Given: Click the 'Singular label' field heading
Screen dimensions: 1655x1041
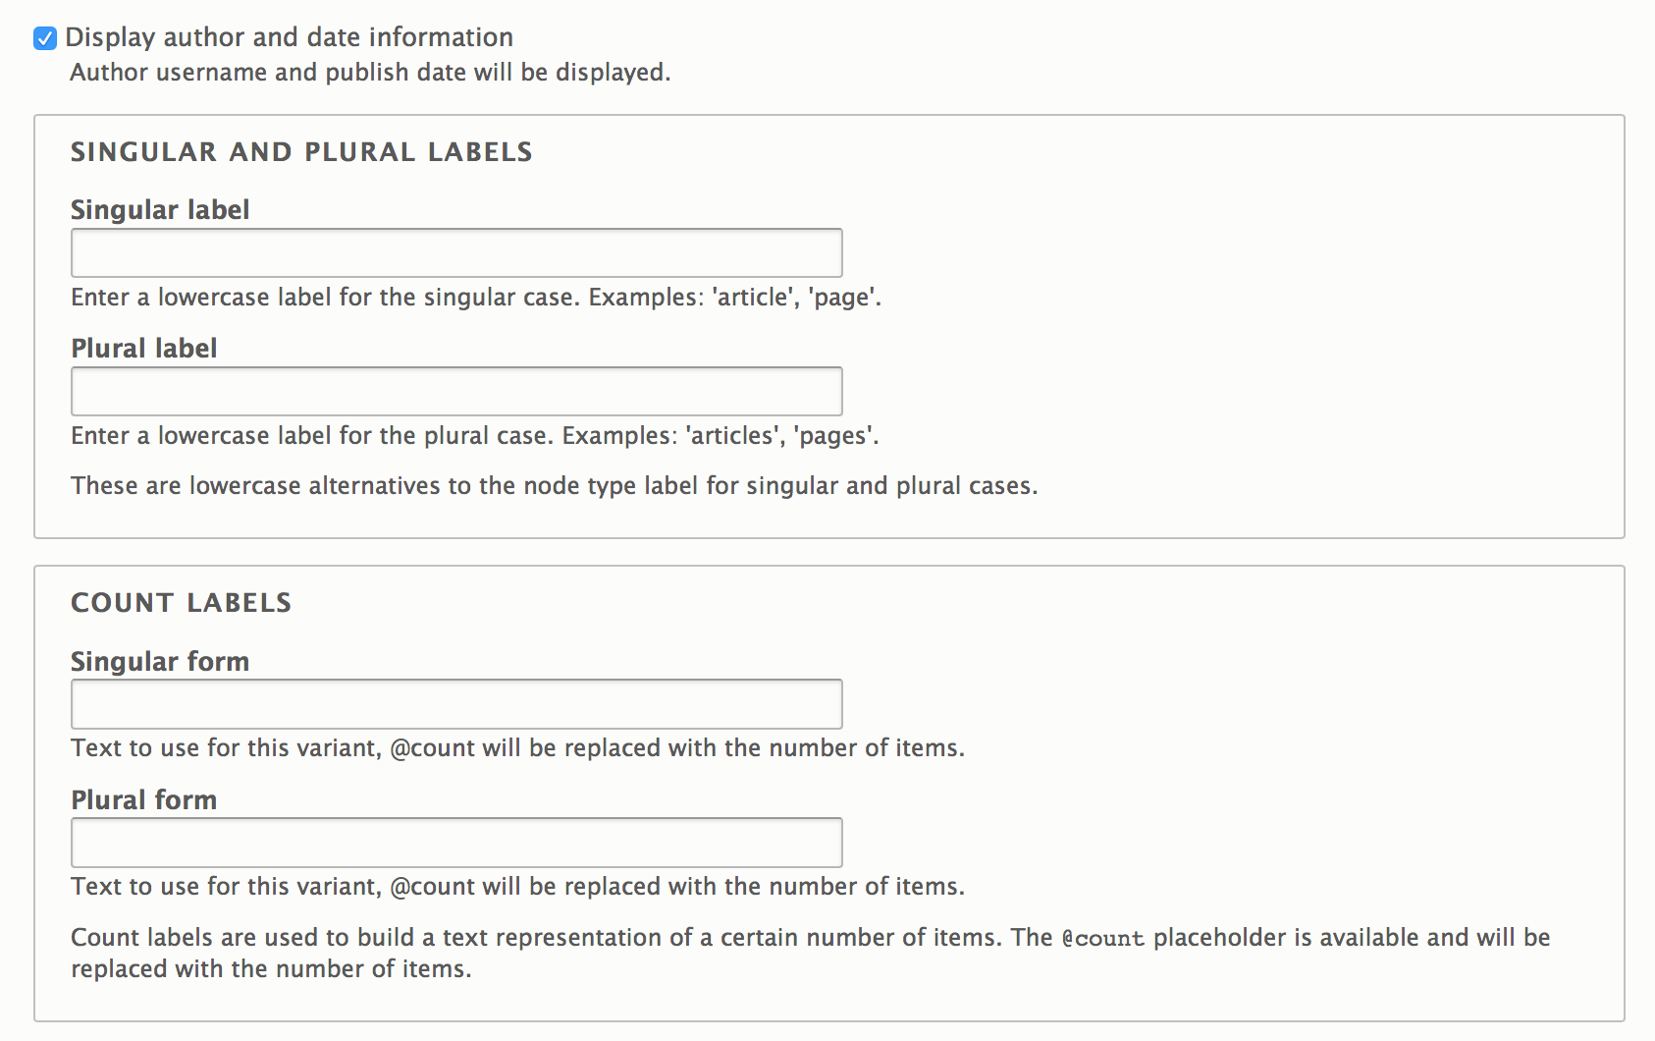Looking at the screenshot, I should pyautogui.click(x=160, y=210).
